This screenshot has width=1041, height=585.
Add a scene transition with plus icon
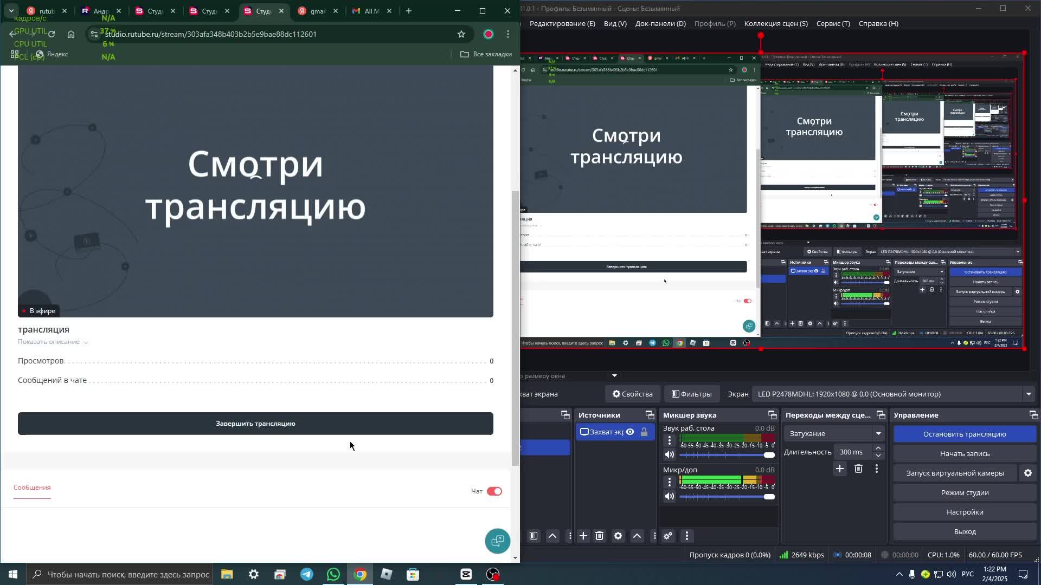(840, 469)
